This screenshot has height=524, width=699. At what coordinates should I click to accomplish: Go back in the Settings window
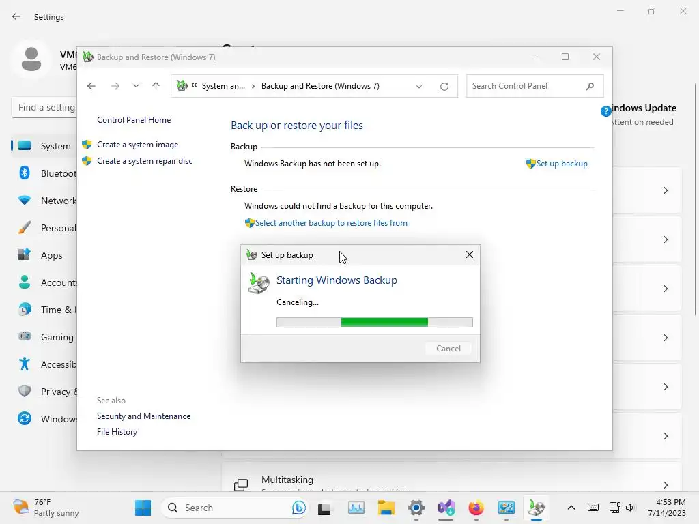tap(16, 17)
